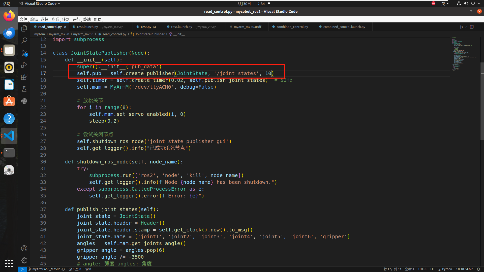Open the Extensions view icon

[24, 77]
